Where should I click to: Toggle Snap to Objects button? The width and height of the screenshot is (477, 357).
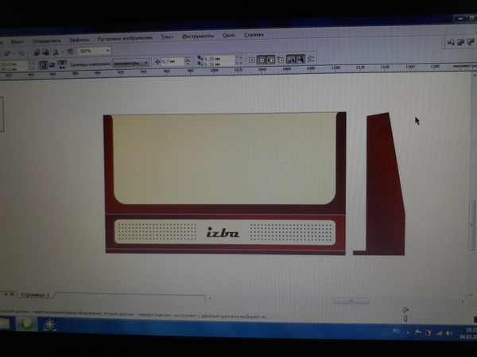[271, 60]
